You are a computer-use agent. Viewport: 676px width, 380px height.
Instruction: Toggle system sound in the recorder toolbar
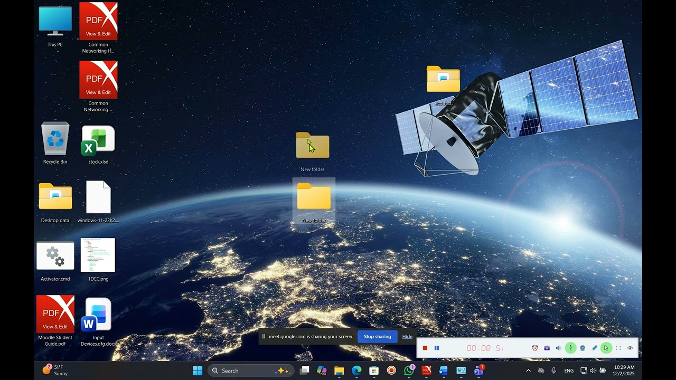(x=558, y=348)
